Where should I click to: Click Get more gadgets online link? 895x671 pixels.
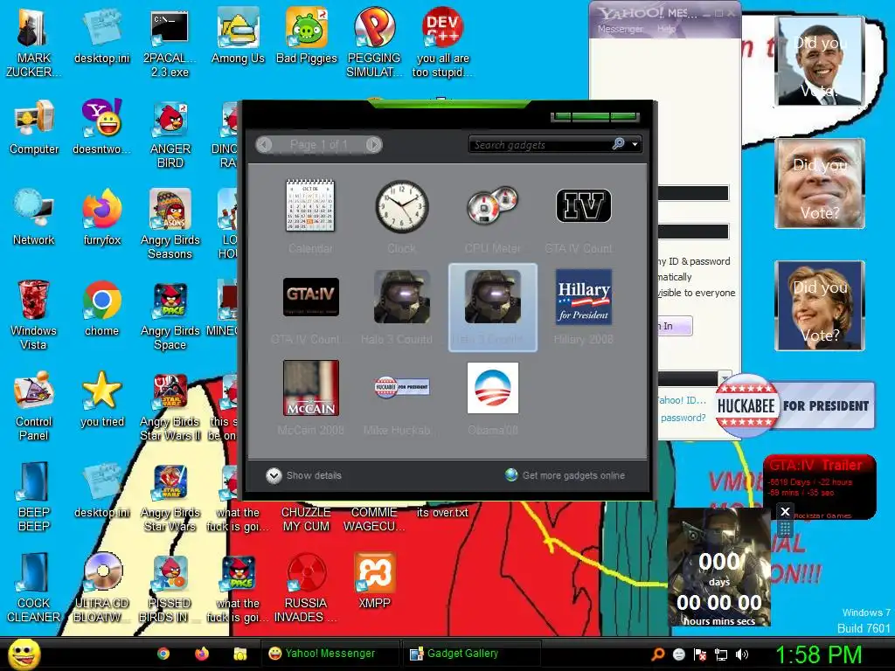click(565, 475)
